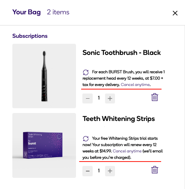Open the black Sonic Toothbrush product image
185x189 pixels.
(44, 76)
